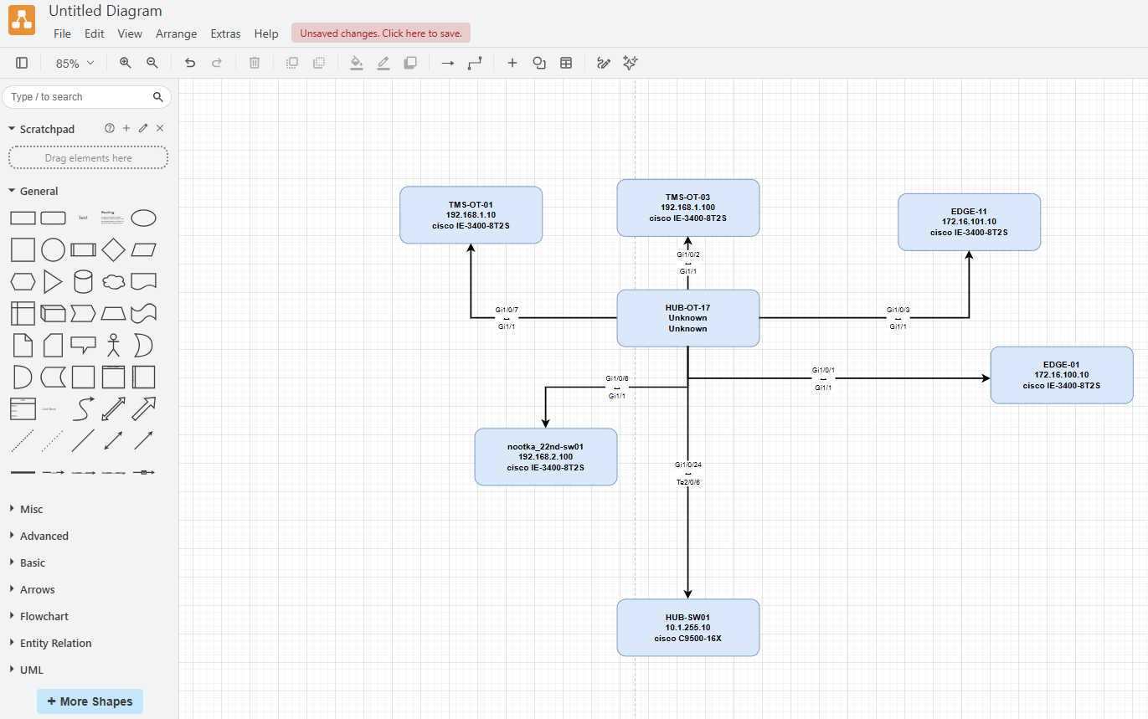Click the More Shapes button

[90, 701]
